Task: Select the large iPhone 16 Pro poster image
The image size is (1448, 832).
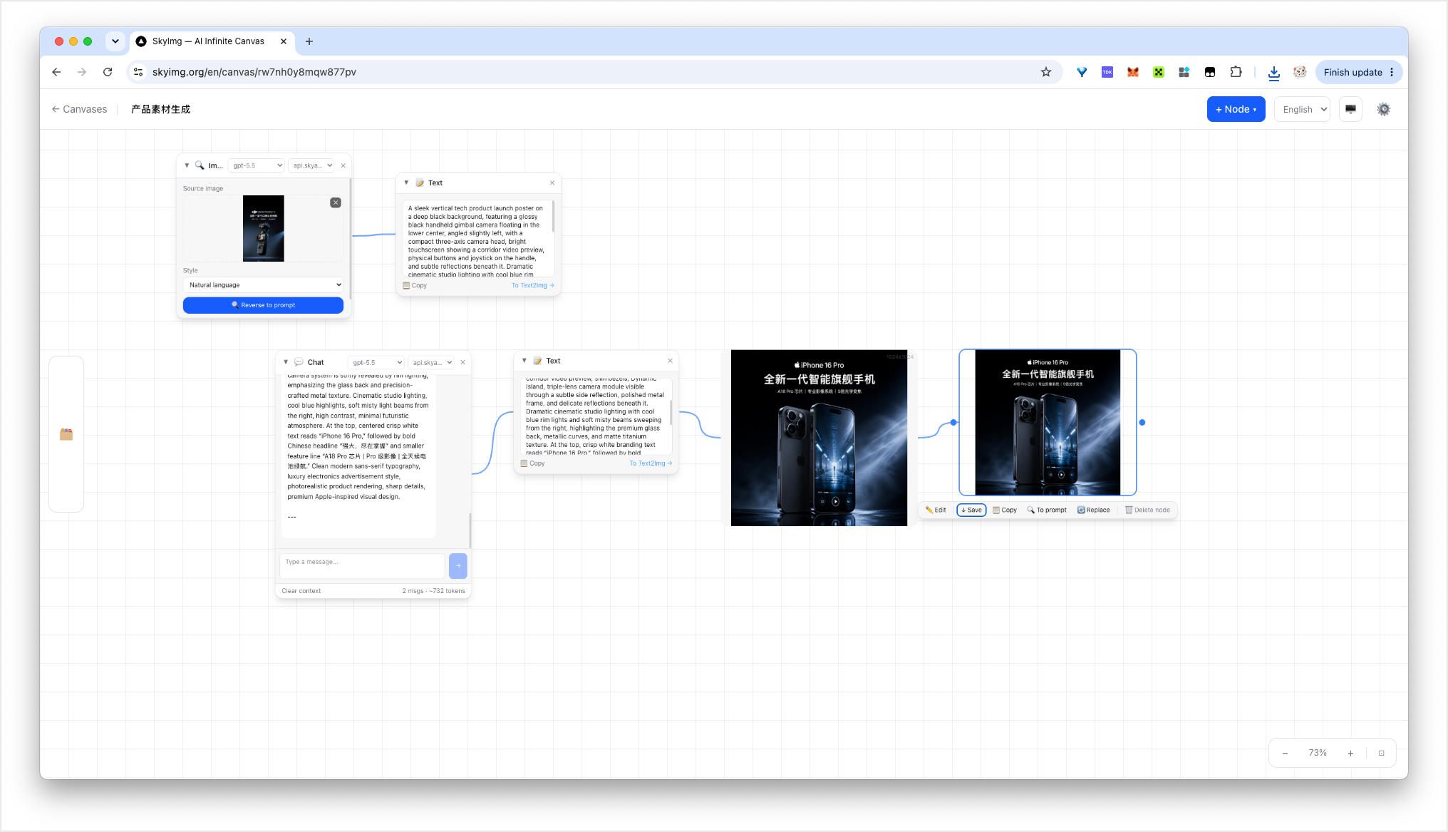Action: tap(819, 438)
